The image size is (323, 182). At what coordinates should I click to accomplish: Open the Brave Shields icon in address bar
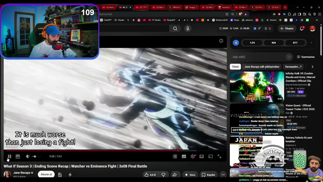(x=240, y=14)
